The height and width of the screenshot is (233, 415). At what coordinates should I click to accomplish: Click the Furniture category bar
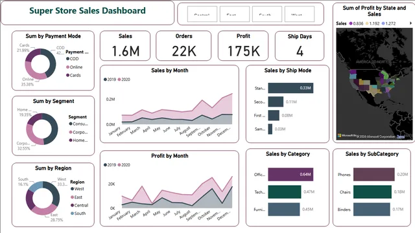pyautogui.click(x=284, y=210)
